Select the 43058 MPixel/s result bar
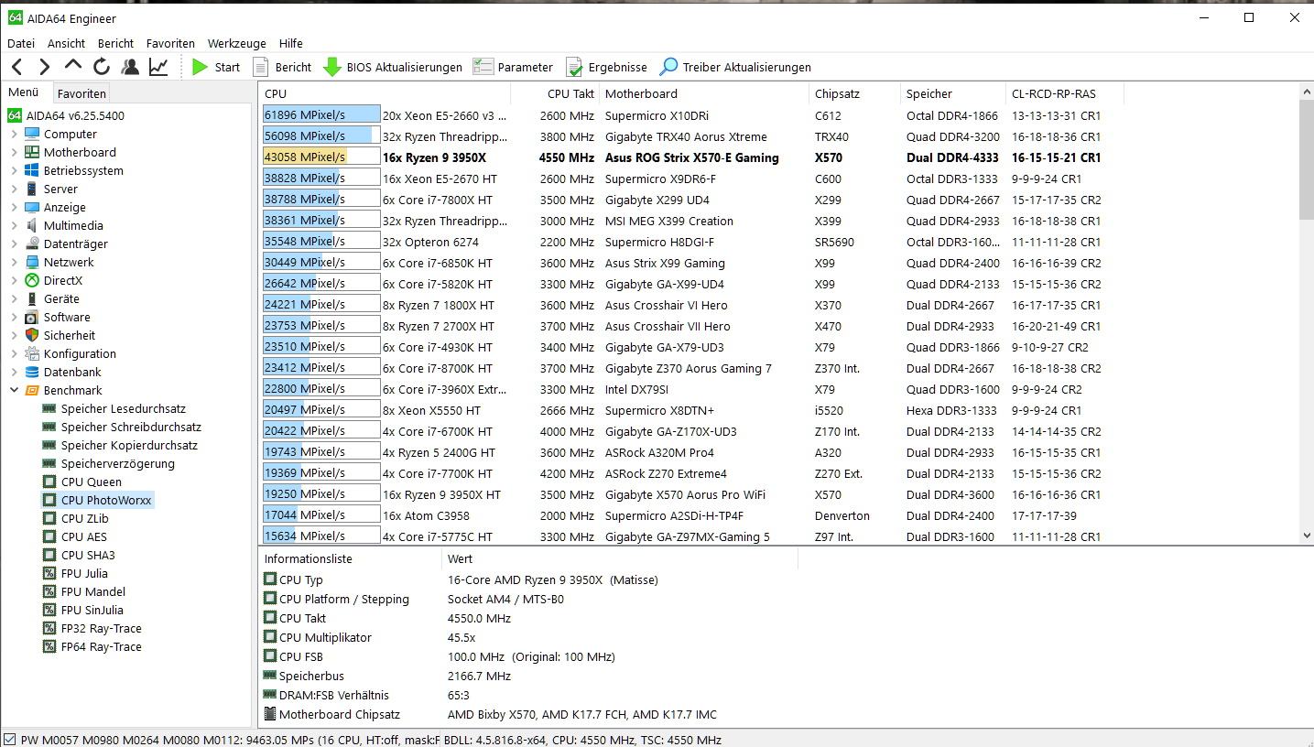 click(x=321, y=157)
